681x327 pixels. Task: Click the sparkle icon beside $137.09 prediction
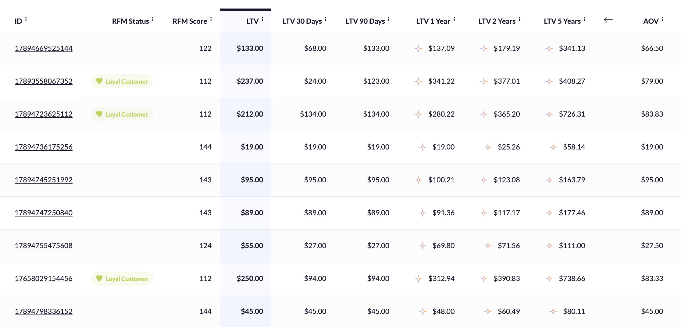click(419, 48)
